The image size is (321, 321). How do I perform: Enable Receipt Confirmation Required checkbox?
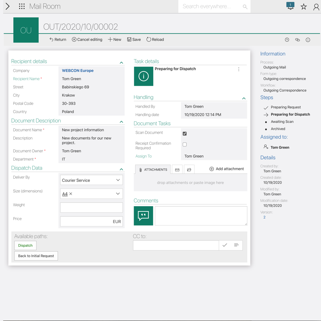pyautogui.click(x=185, y=144)
